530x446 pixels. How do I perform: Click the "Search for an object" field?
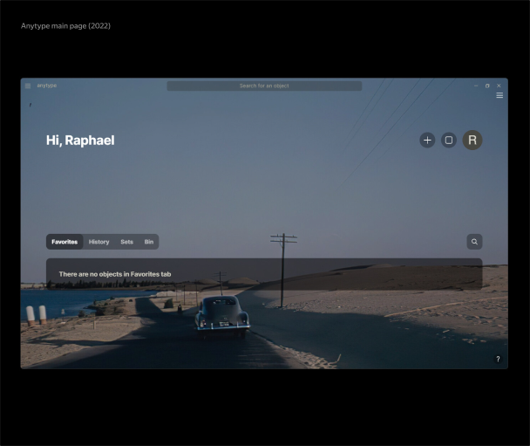click(x=264, y=86)
